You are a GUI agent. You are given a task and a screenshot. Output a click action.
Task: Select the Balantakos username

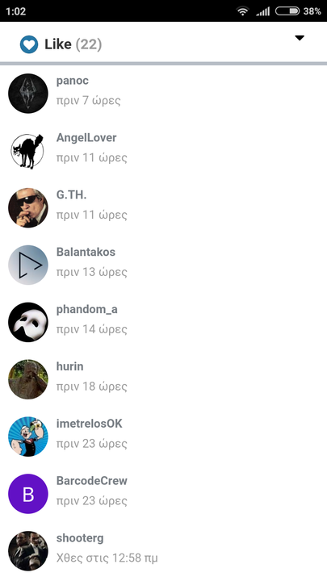[x=86, y=252]
